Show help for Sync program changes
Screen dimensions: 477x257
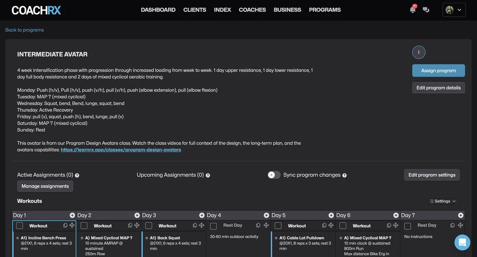pyautogui.click(x=344, y=175)
